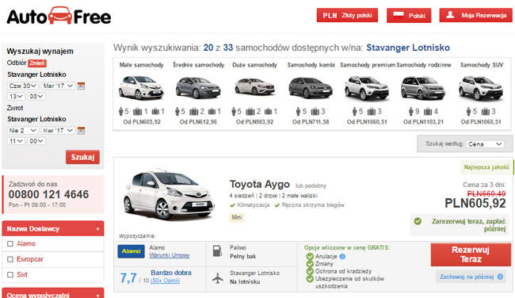This screenshot has width=515, height=298.
Task: Select the Samochody premium car thumbnail
Action: tap(367, 88)
